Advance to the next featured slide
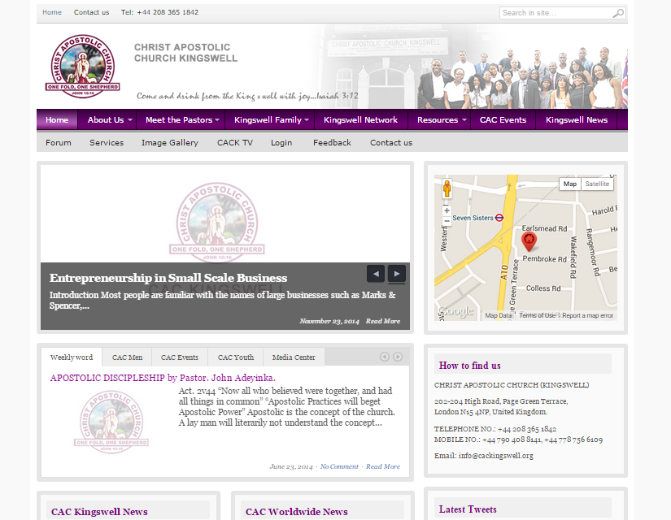Image resolution: width=671 pixels, height=520 pixels. click(397, 274)
